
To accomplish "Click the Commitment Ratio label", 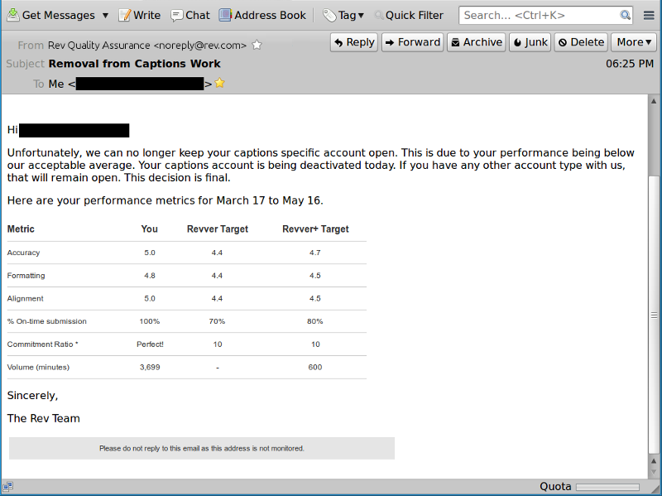I will click(x=43, y=344).
